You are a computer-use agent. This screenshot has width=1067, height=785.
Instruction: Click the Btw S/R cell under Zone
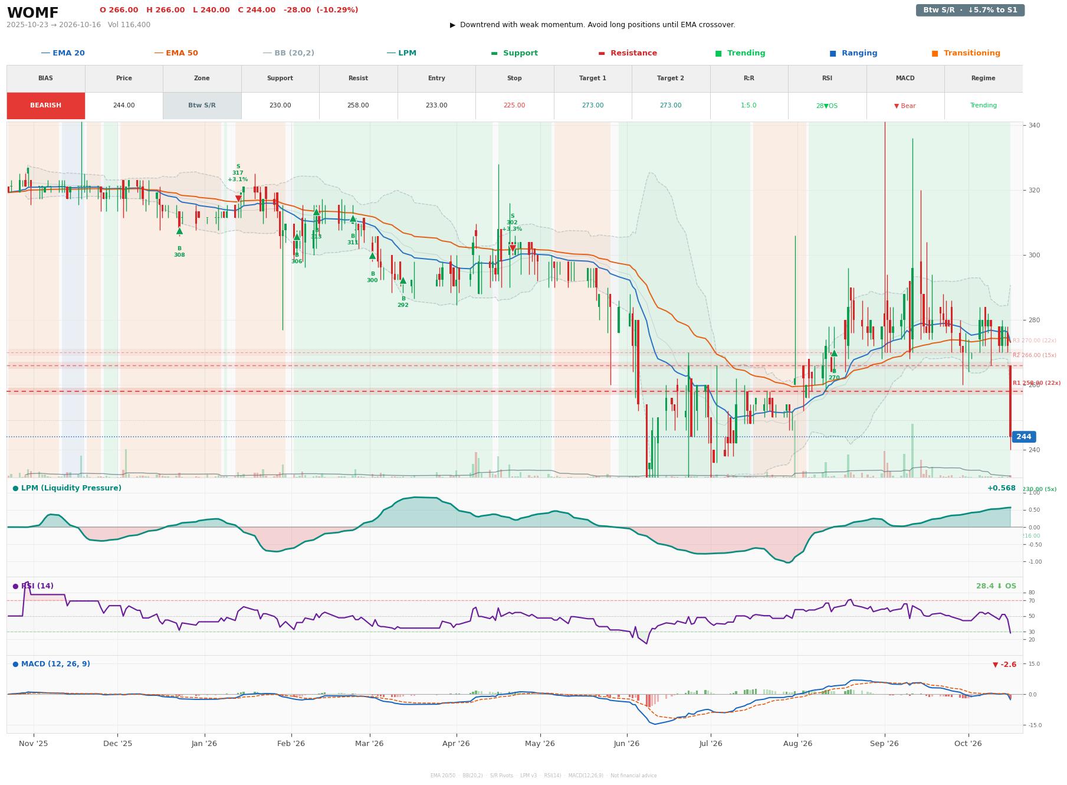click(202, 106)
